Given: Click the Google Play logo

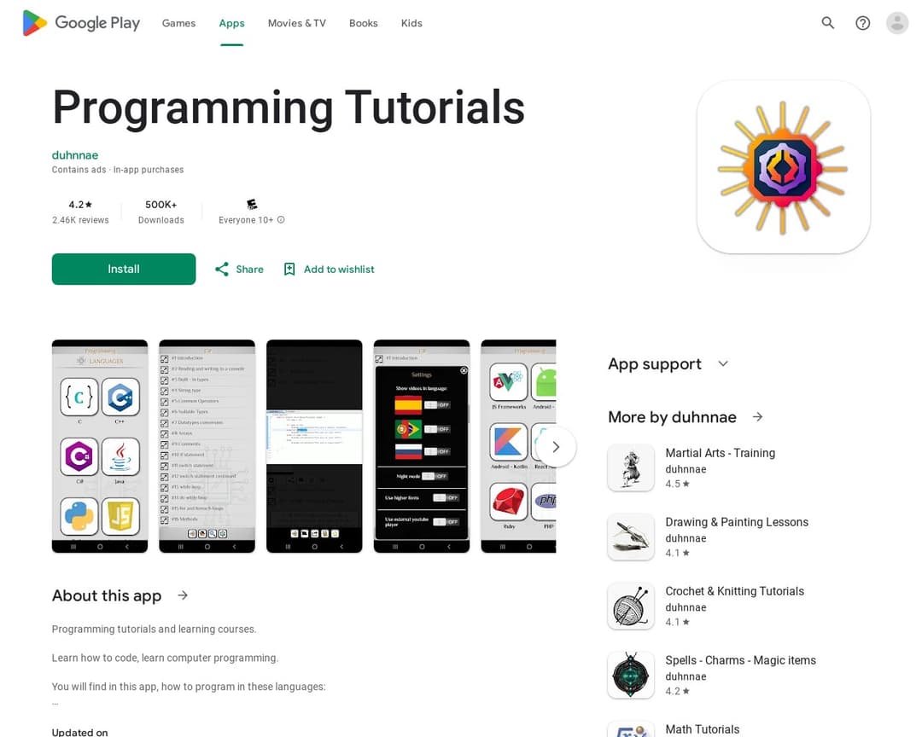Looking at the screenshot, I should tap(81, 23).
